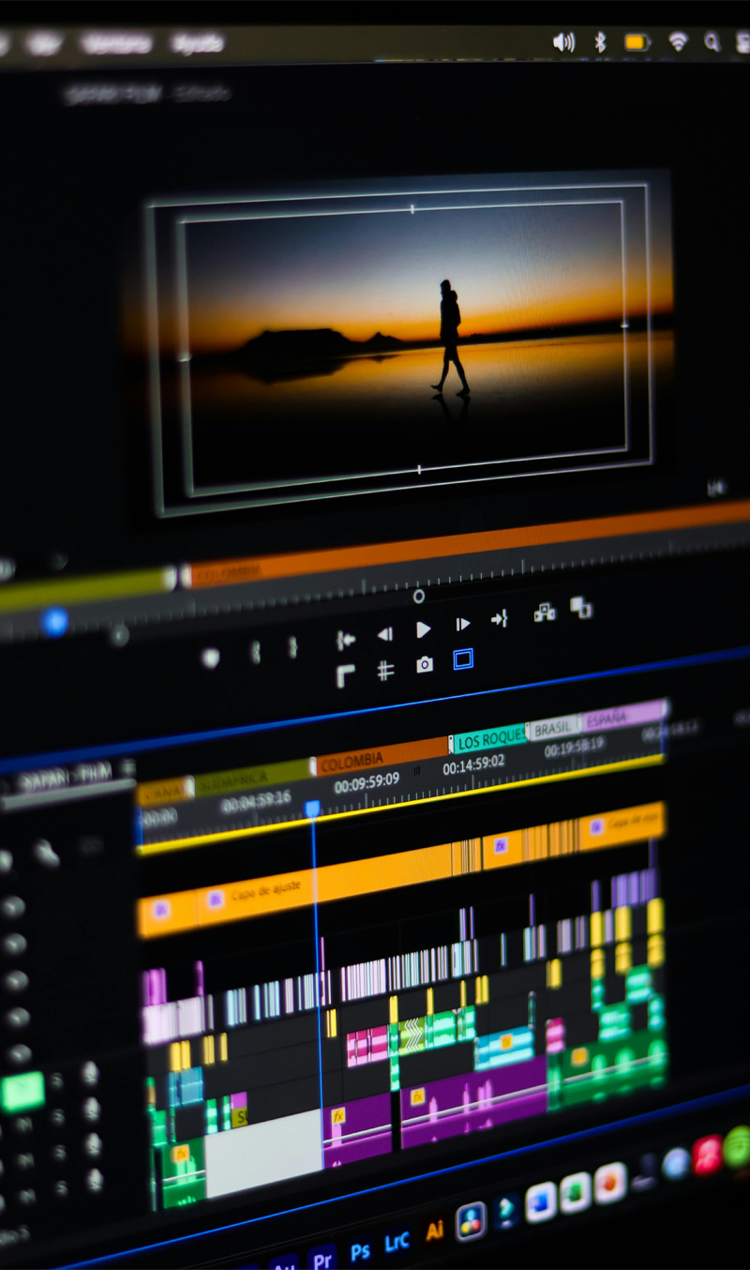Click the Export Frame camera icon
Viewport: 750px width, 1270px height.
pyautogui.click(x=425, y=665)
